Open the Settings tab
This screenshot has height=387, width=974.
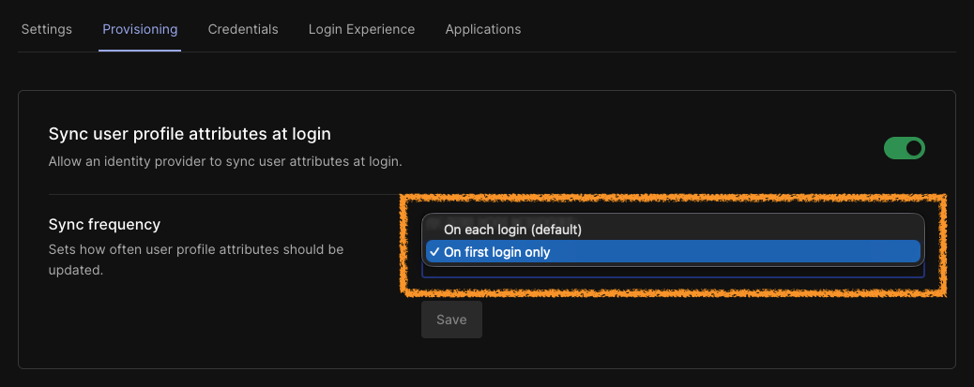pos(46,29)
